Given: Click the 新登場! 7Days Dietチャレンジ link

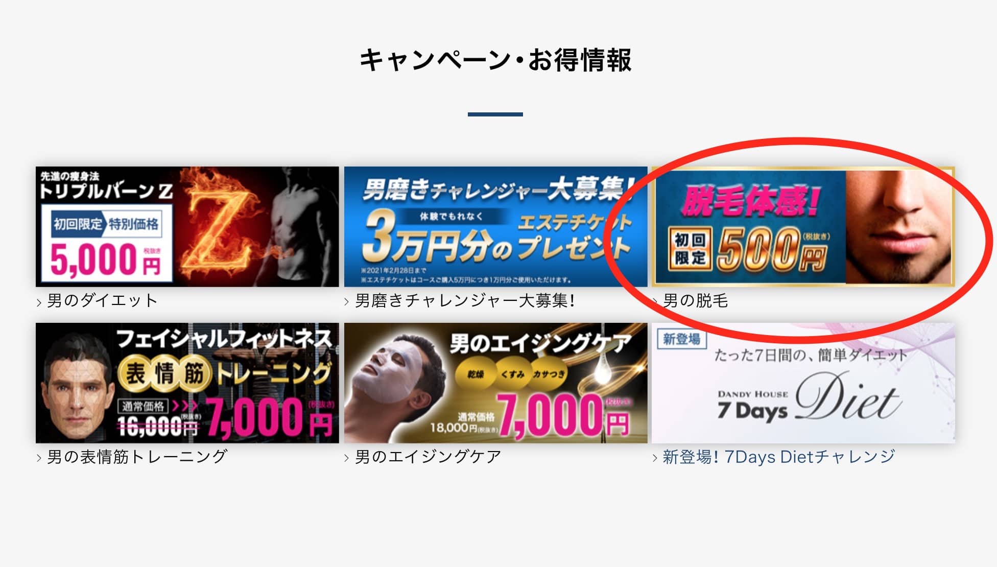Looking at the screenshot, I should 779,457.
